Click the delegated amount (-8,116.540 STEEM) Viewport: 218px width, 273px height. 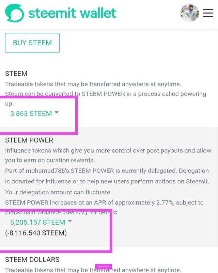pyautogui.click(x=36, y=233)
